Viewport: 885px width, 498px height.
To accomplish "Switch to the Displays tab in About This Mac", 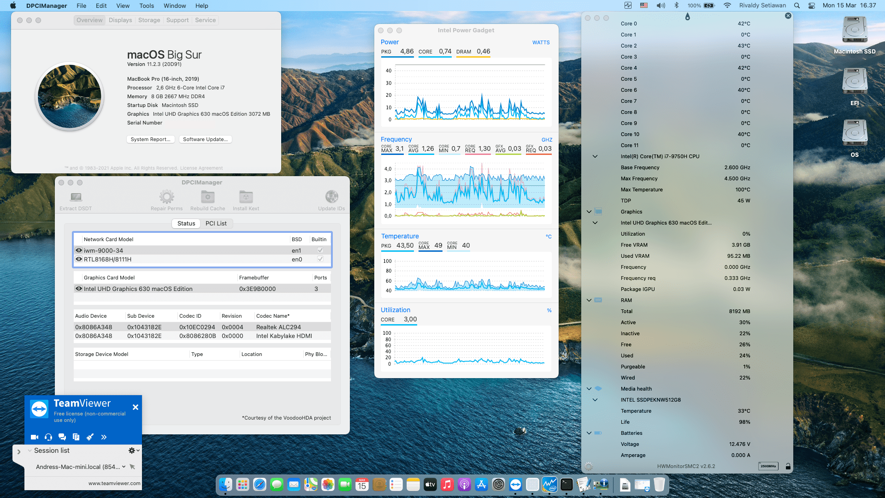I will coord(120,20).
